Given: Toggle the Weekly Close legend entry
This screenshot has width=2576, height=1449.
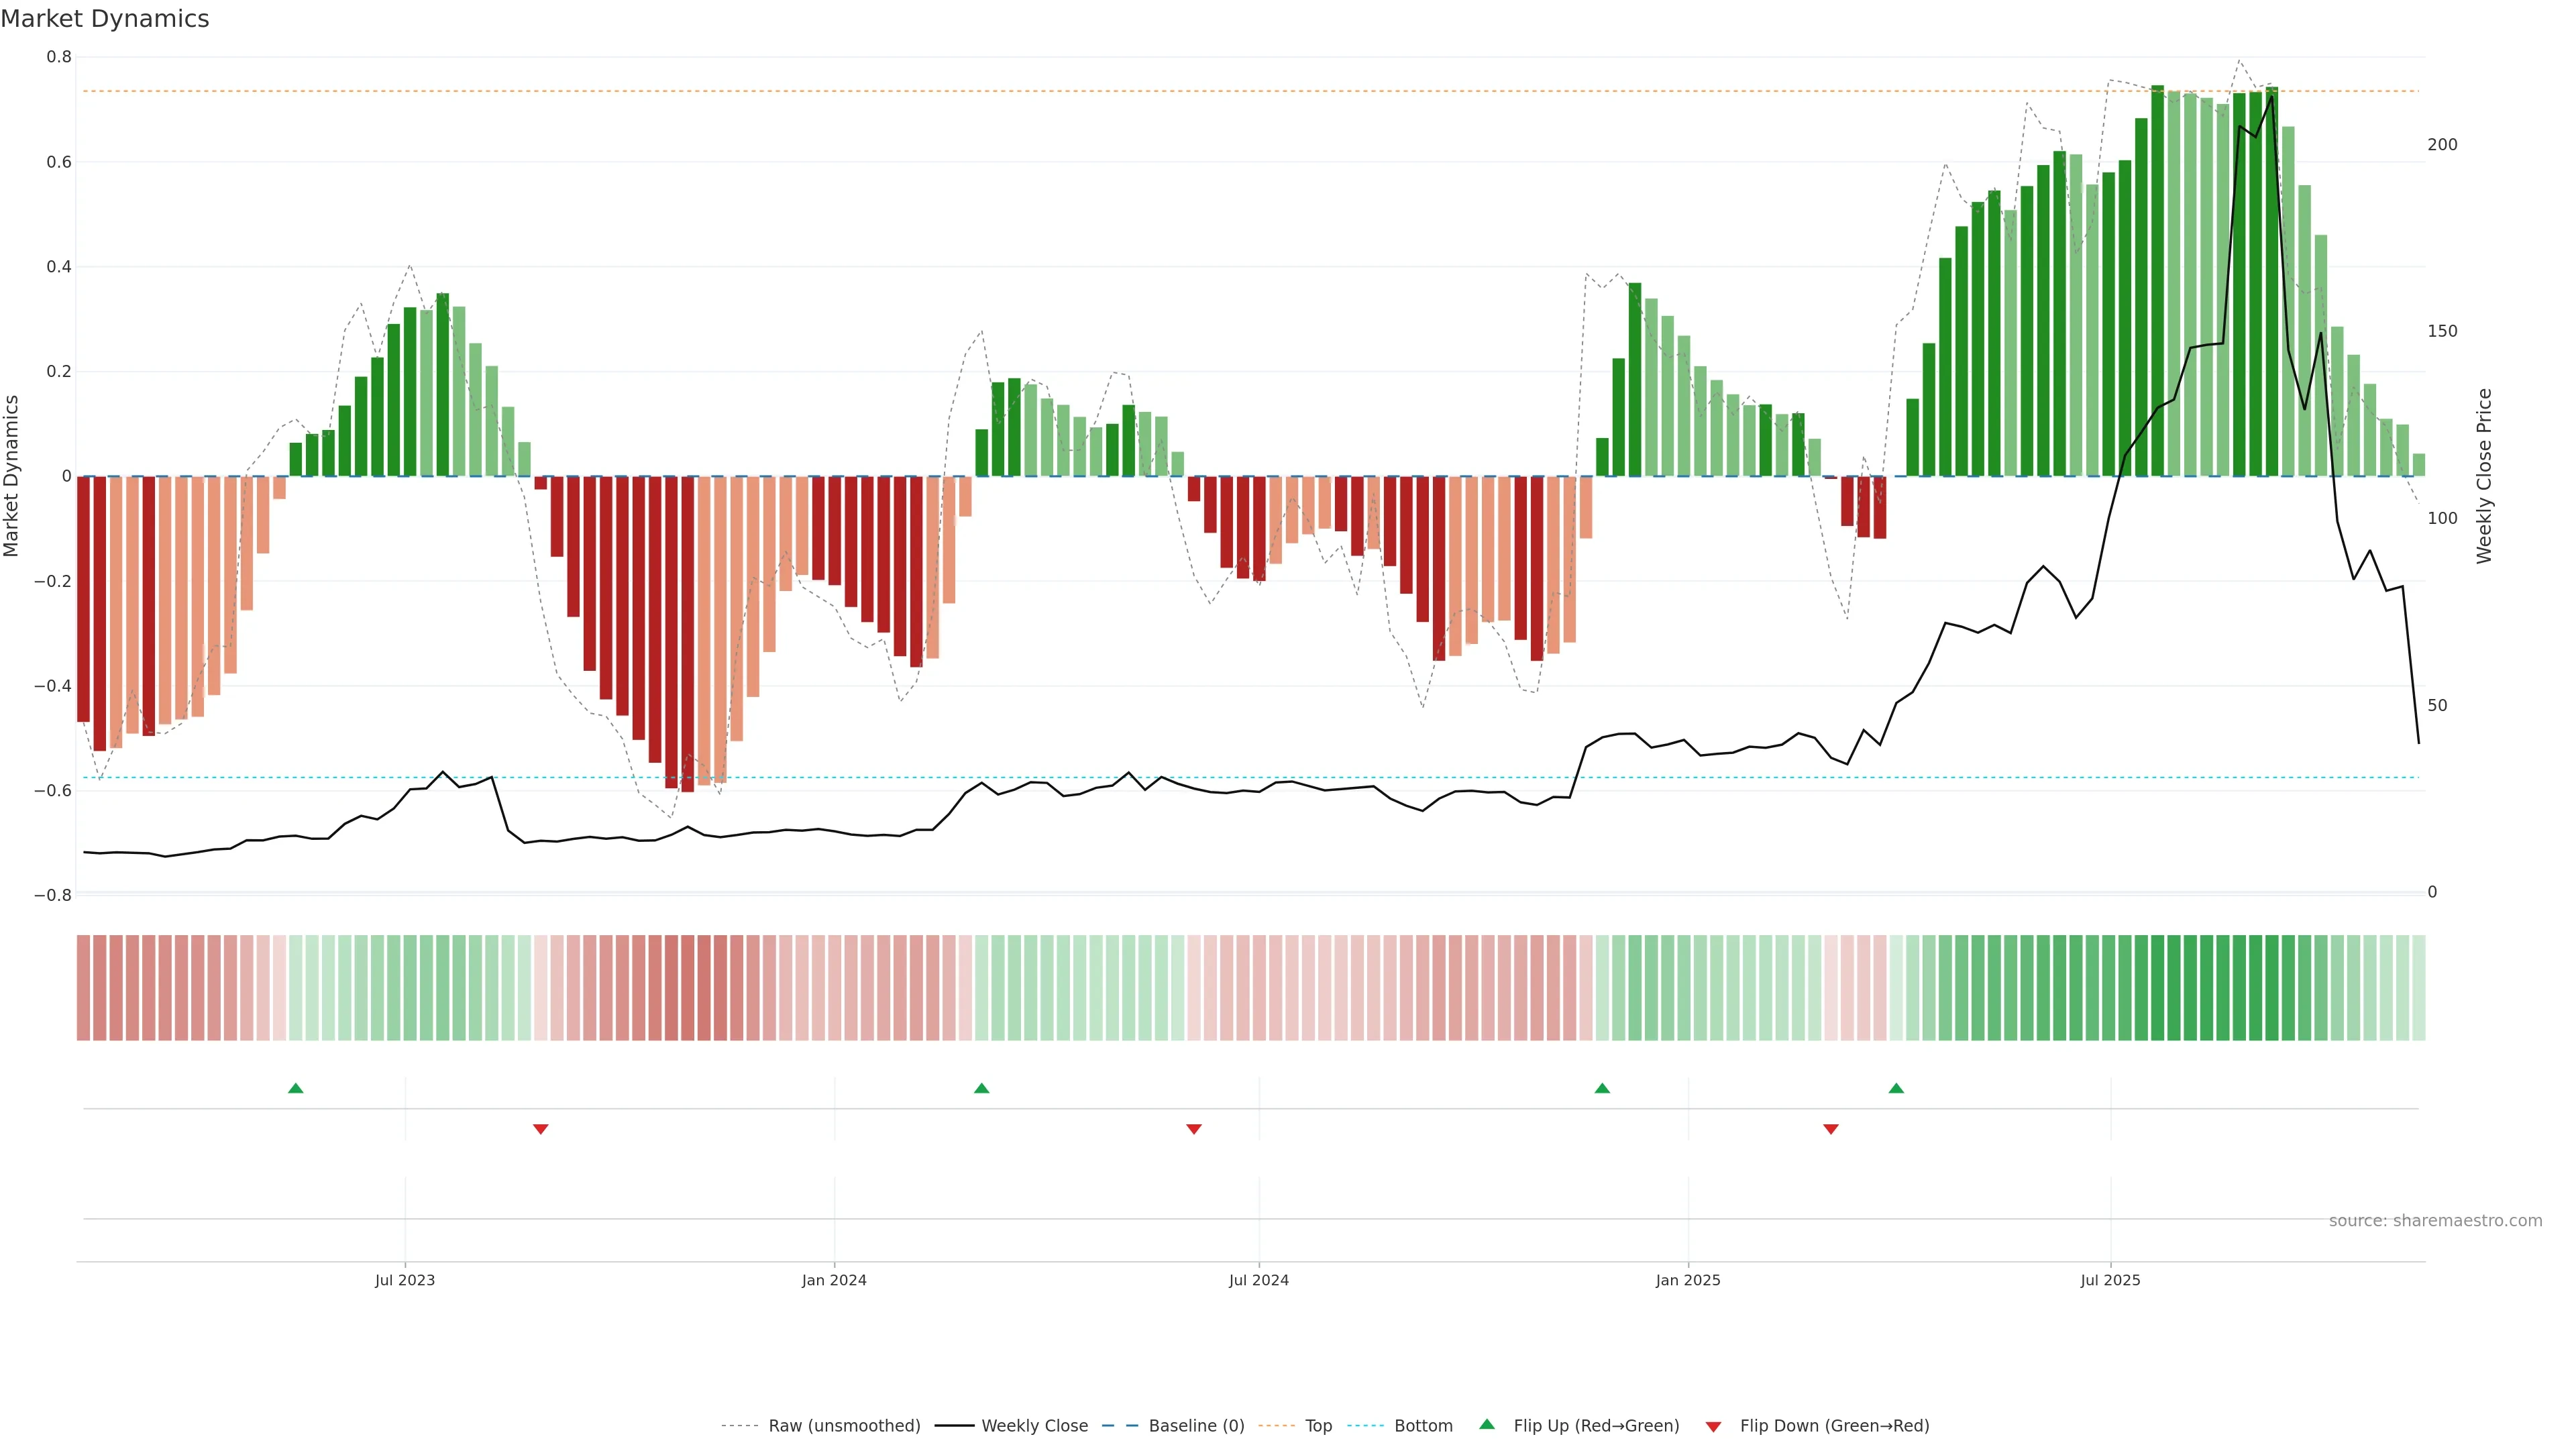Looking at the screenshot, I should coord(1034,1426).
